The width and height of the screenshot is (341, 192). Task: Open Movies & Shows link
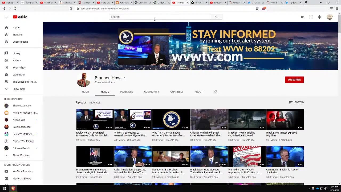[21, 178]
